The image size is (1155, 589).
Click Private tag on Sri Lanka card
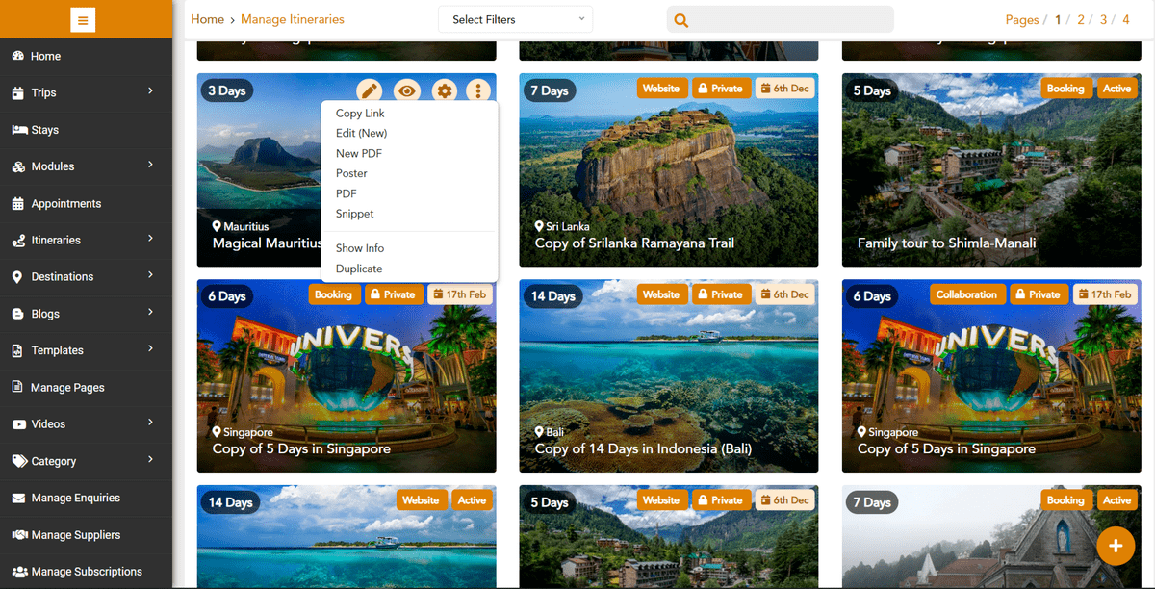coord(720,89)
